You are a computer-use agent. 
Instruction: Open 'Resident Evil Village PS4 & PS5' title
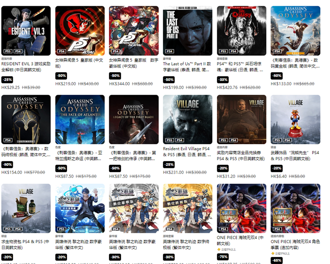(x=187, y=152)
